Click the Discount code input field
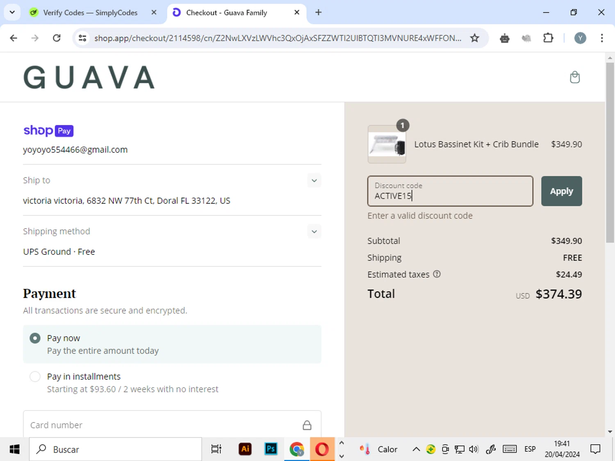 (x=450, y=191)
